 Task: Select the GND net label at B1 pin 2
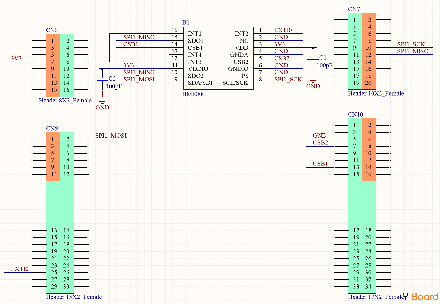(281, 37)
